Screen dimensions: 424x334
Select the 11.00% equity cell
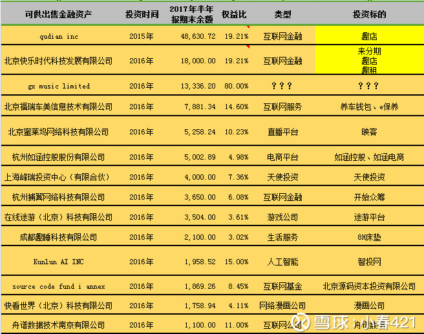click(x=236, y=325)
